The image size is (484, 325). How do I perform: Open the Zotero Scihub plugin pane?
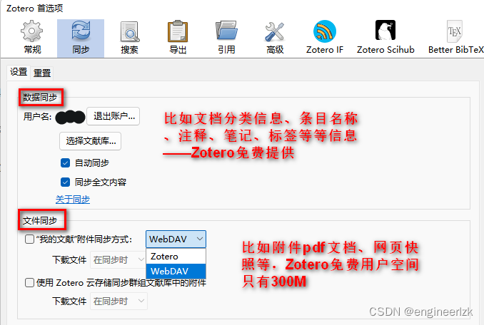pyautogui.click(x=385, y=38)
